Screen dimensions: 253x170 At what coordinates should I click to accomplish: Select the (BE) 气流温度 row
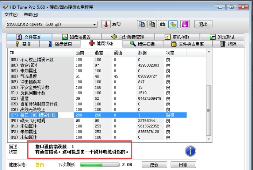[98, 76]
